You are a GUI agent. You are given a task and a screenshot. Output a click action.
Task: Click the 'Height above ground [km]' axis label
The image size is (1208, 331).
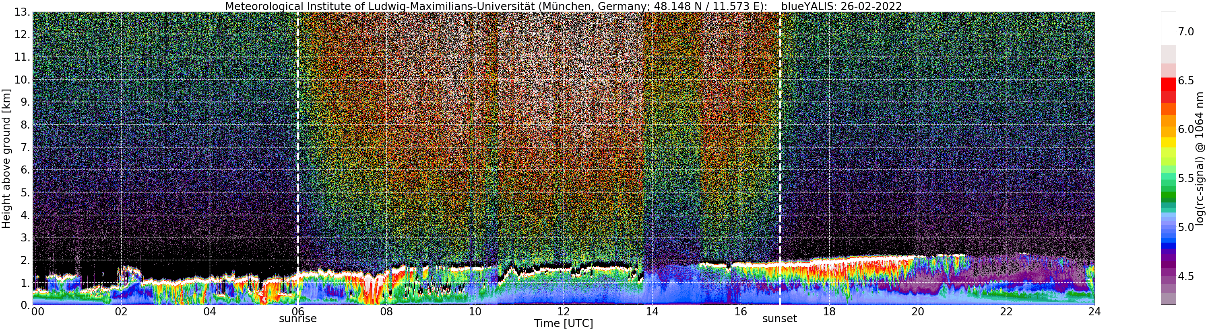pos(6,158)
